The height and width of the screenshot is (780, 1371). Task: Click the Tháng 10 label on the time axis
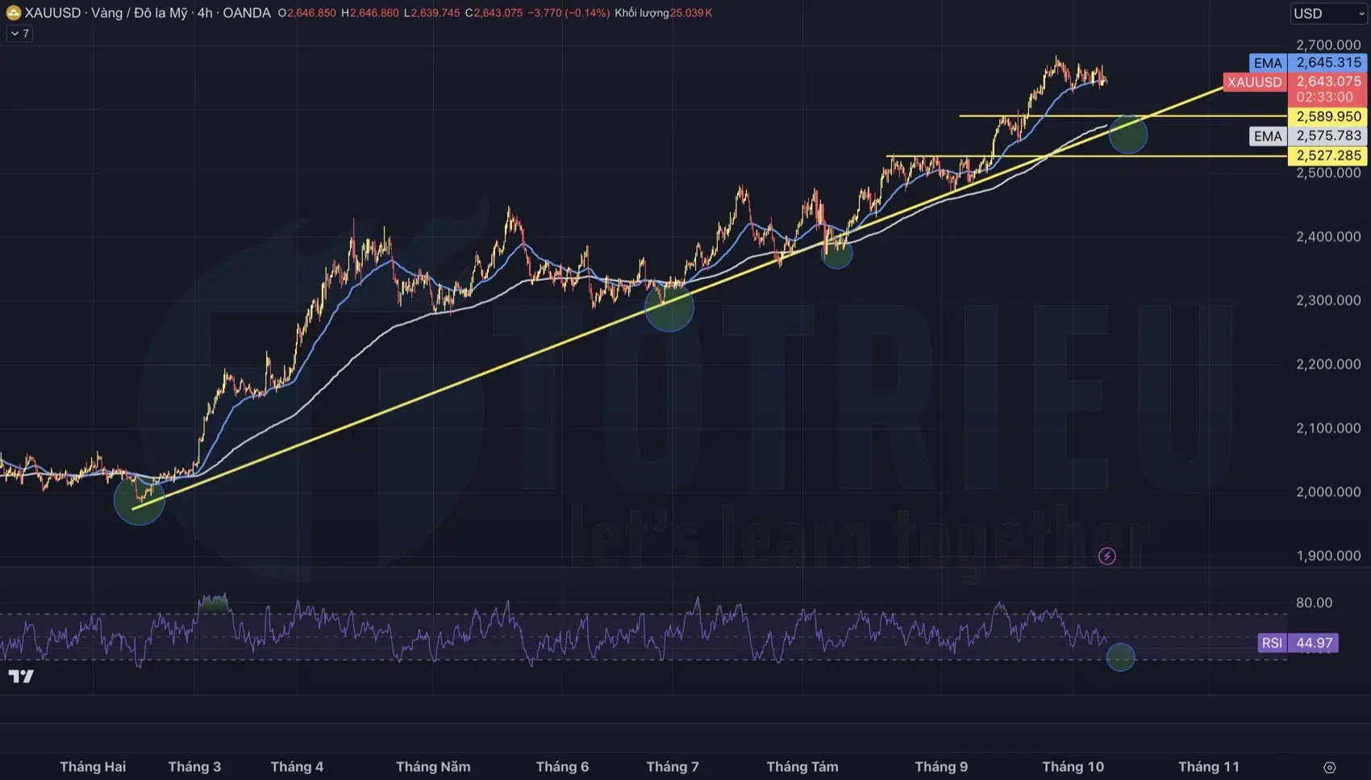tap(1073, 766)
